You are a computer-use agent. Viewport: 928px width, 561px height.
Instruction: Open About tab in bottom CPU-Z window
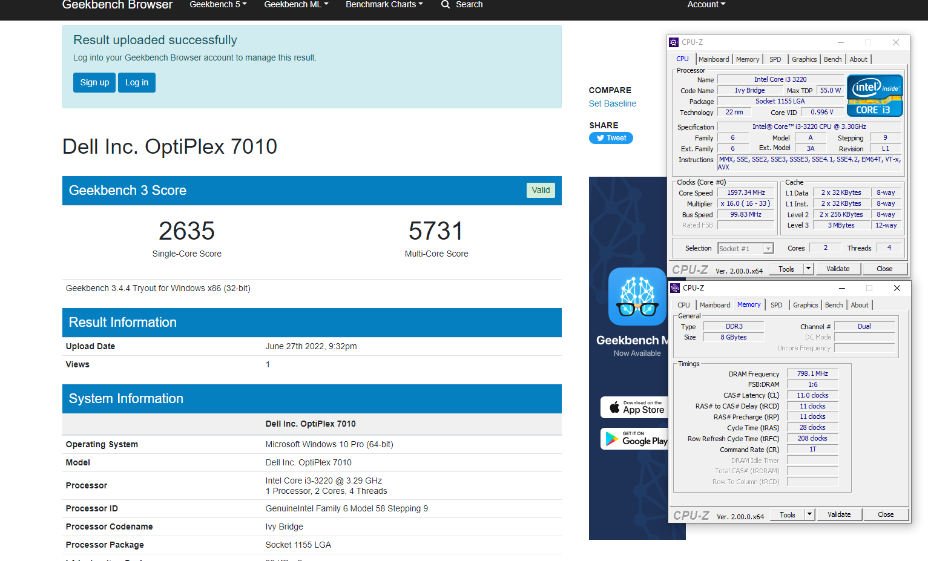(x=860, y=305)
